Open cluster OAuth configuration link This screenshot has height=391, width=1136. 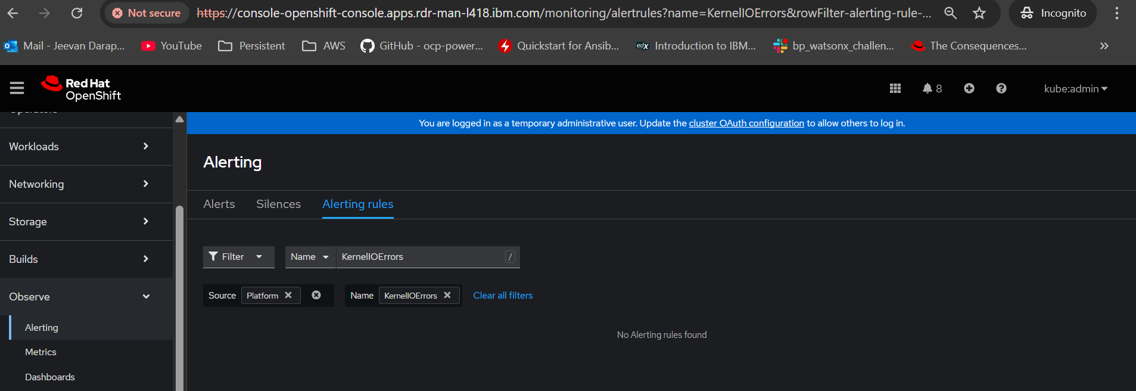click(746, 123)
